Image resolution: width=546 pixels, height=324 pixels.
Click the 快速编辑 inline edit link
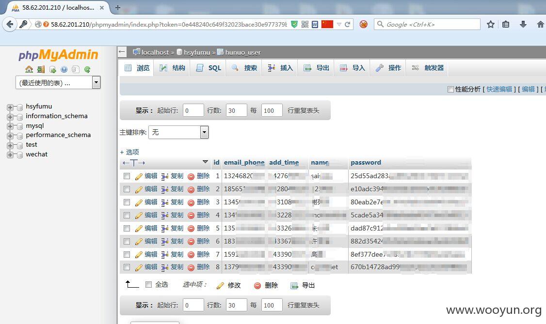point(499,89)
